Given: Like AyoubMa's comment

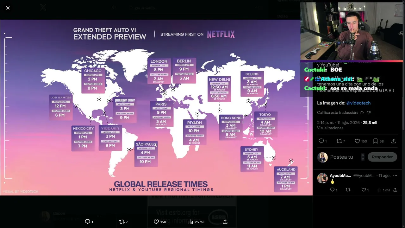Looking at the screenshot, I should click(364, 190).
